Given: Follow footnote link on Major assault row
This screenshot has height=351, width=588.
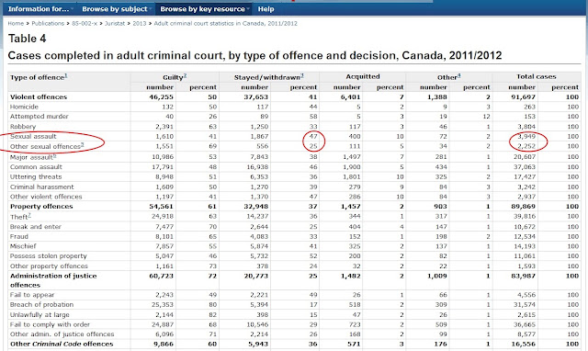Looking at the screenshot, I should 55,155.
